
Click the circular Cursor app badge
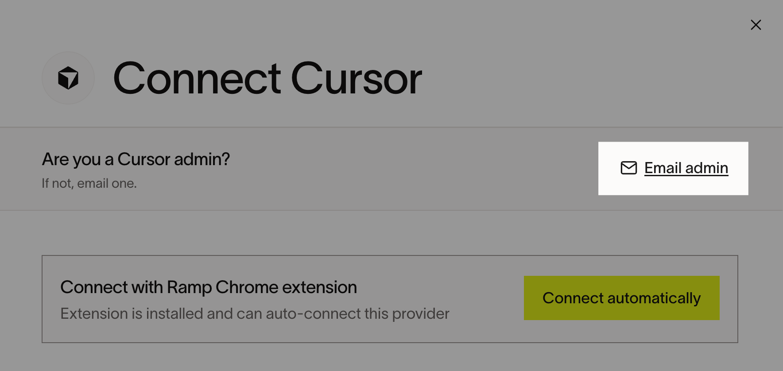point(68,78)
